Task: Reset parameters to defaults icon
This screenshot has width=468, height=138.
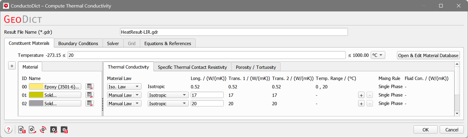Action: click(43, 130)
